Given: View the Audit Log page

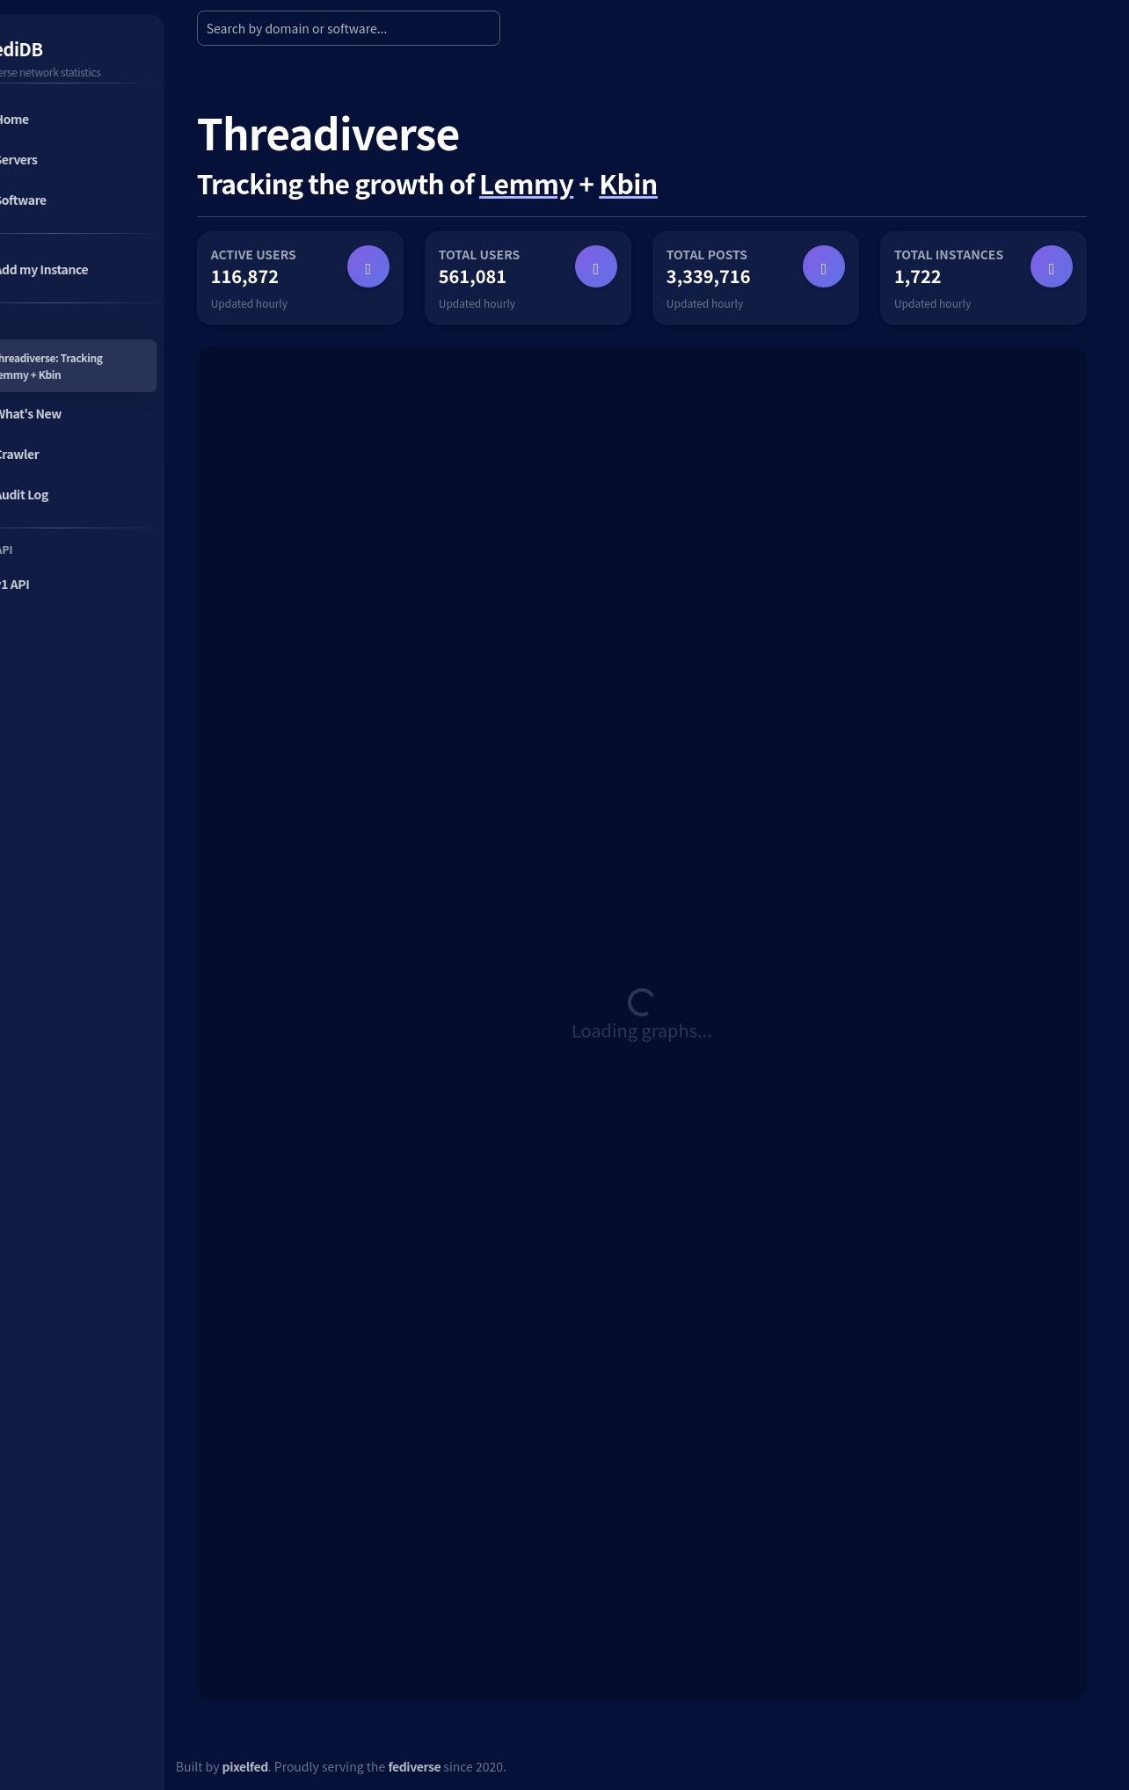Looking at the screenshot, I should [x=25, y=495].
